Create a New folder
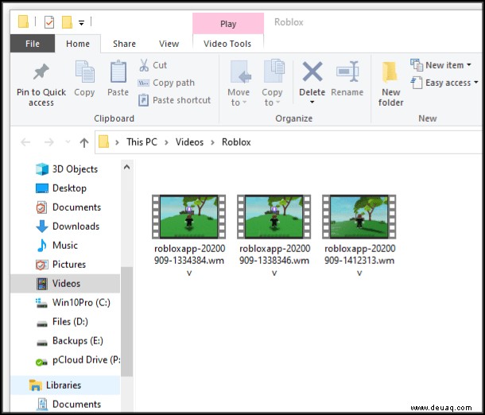The image size is (485, 415). 390,83
